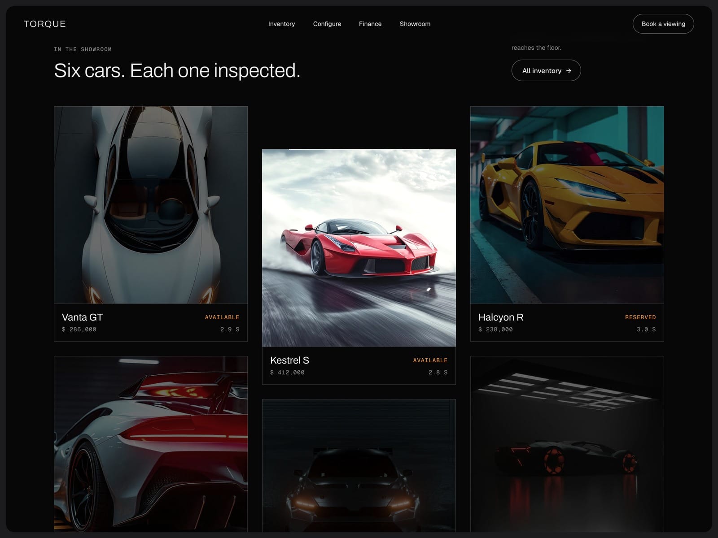Select the Halcyon R car title
718x538 pixels.
click(x=501, y=317)
